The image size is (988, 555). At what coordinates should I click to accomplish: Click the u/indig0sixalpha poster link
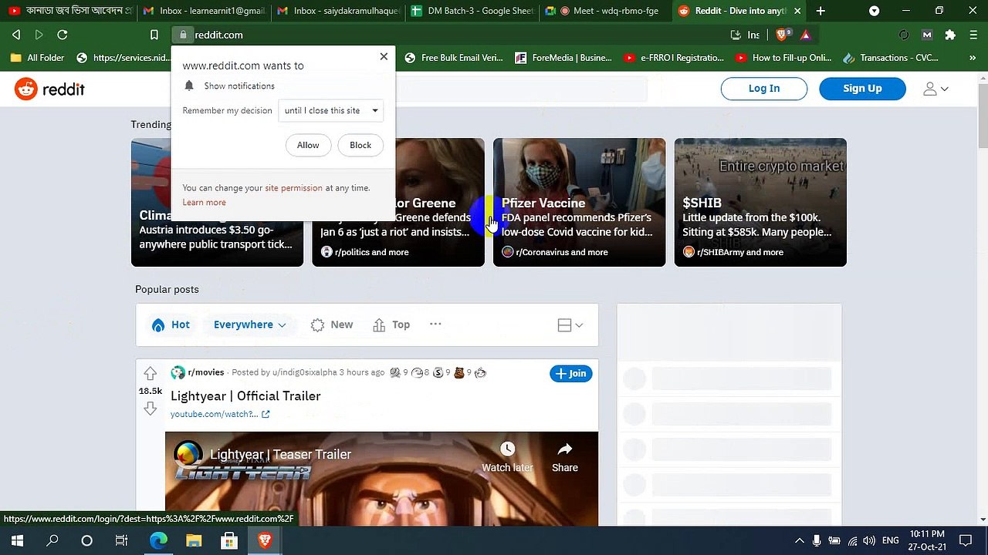(305, 372)
